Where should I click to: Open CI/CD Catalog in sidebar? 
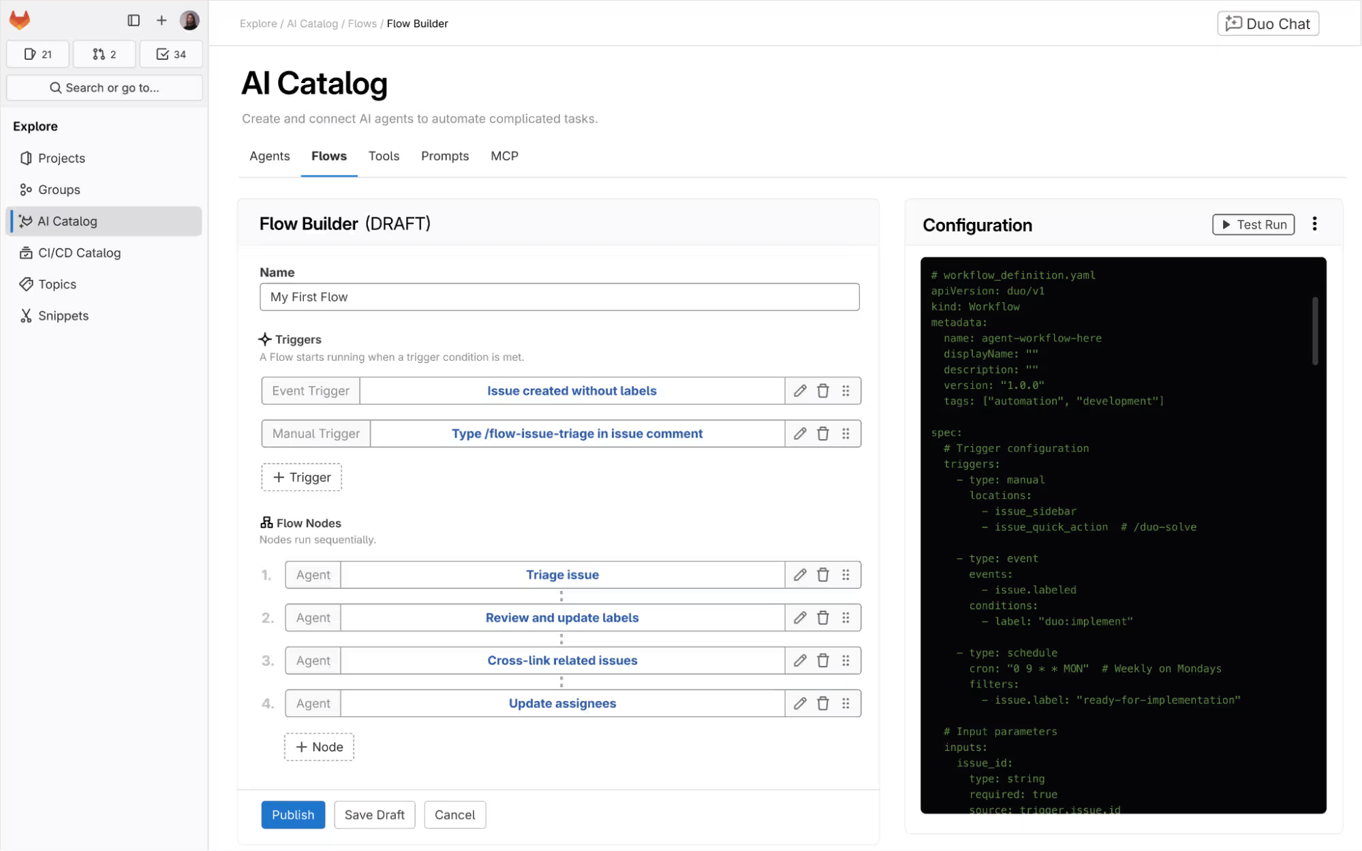[79, 253]
